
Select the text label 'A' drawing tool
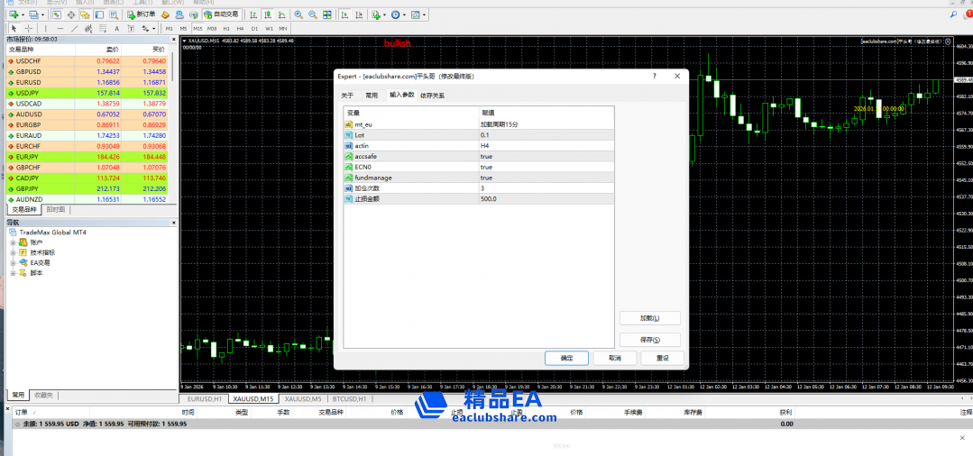(x=116, y=29)
